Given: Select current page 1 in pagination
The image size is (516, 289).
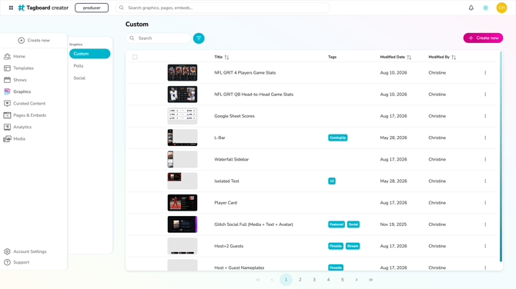Looking at the screenshot, I should [x=286, y=280].
